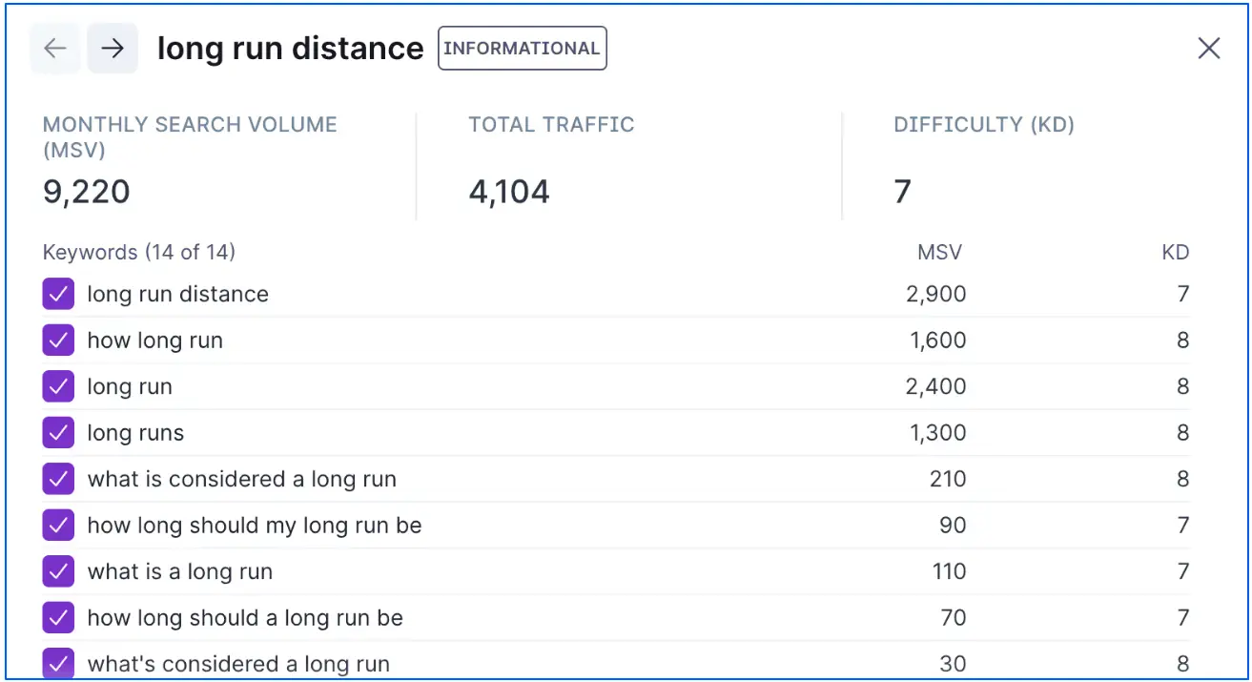Go to next keyword cluster arrow

click(113, 49)
